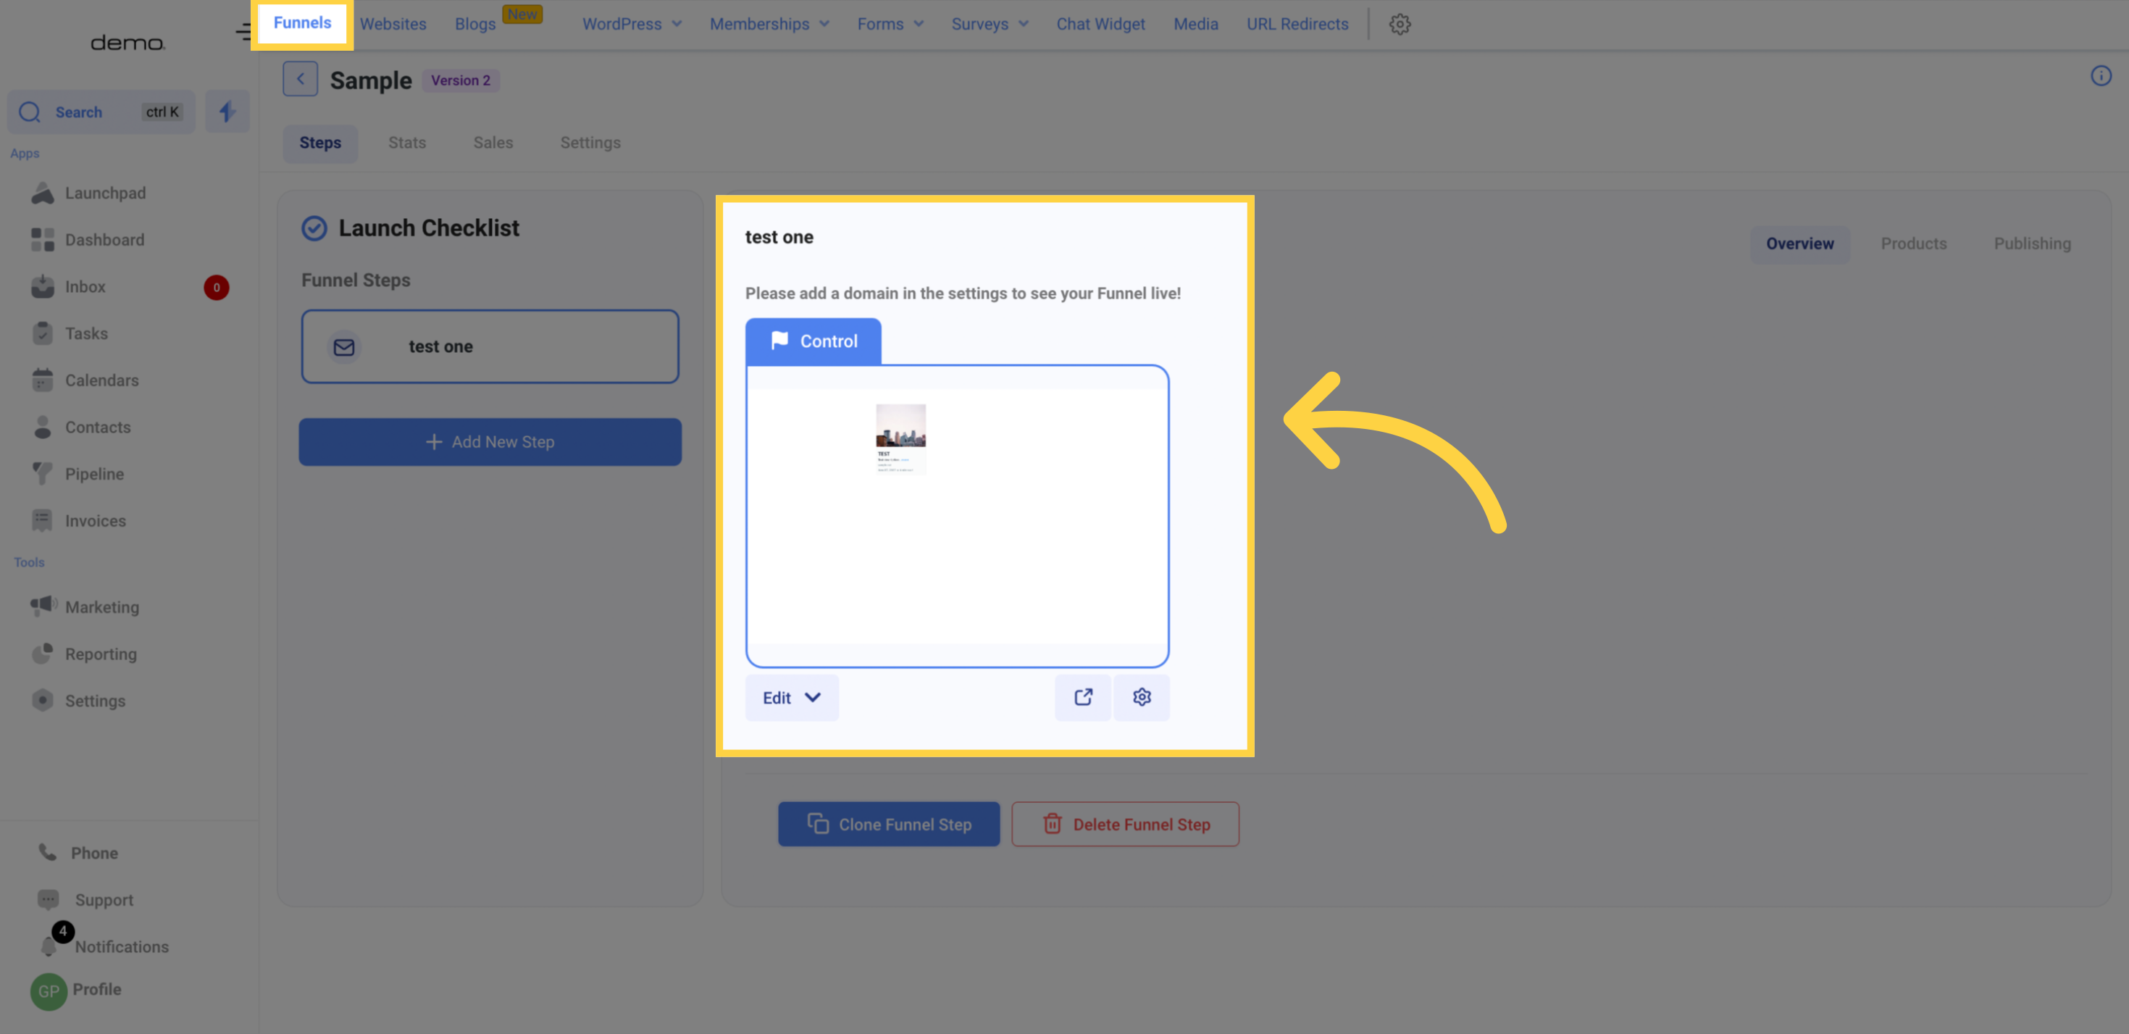Open the Launchpad sidebar item

point(105,193)
